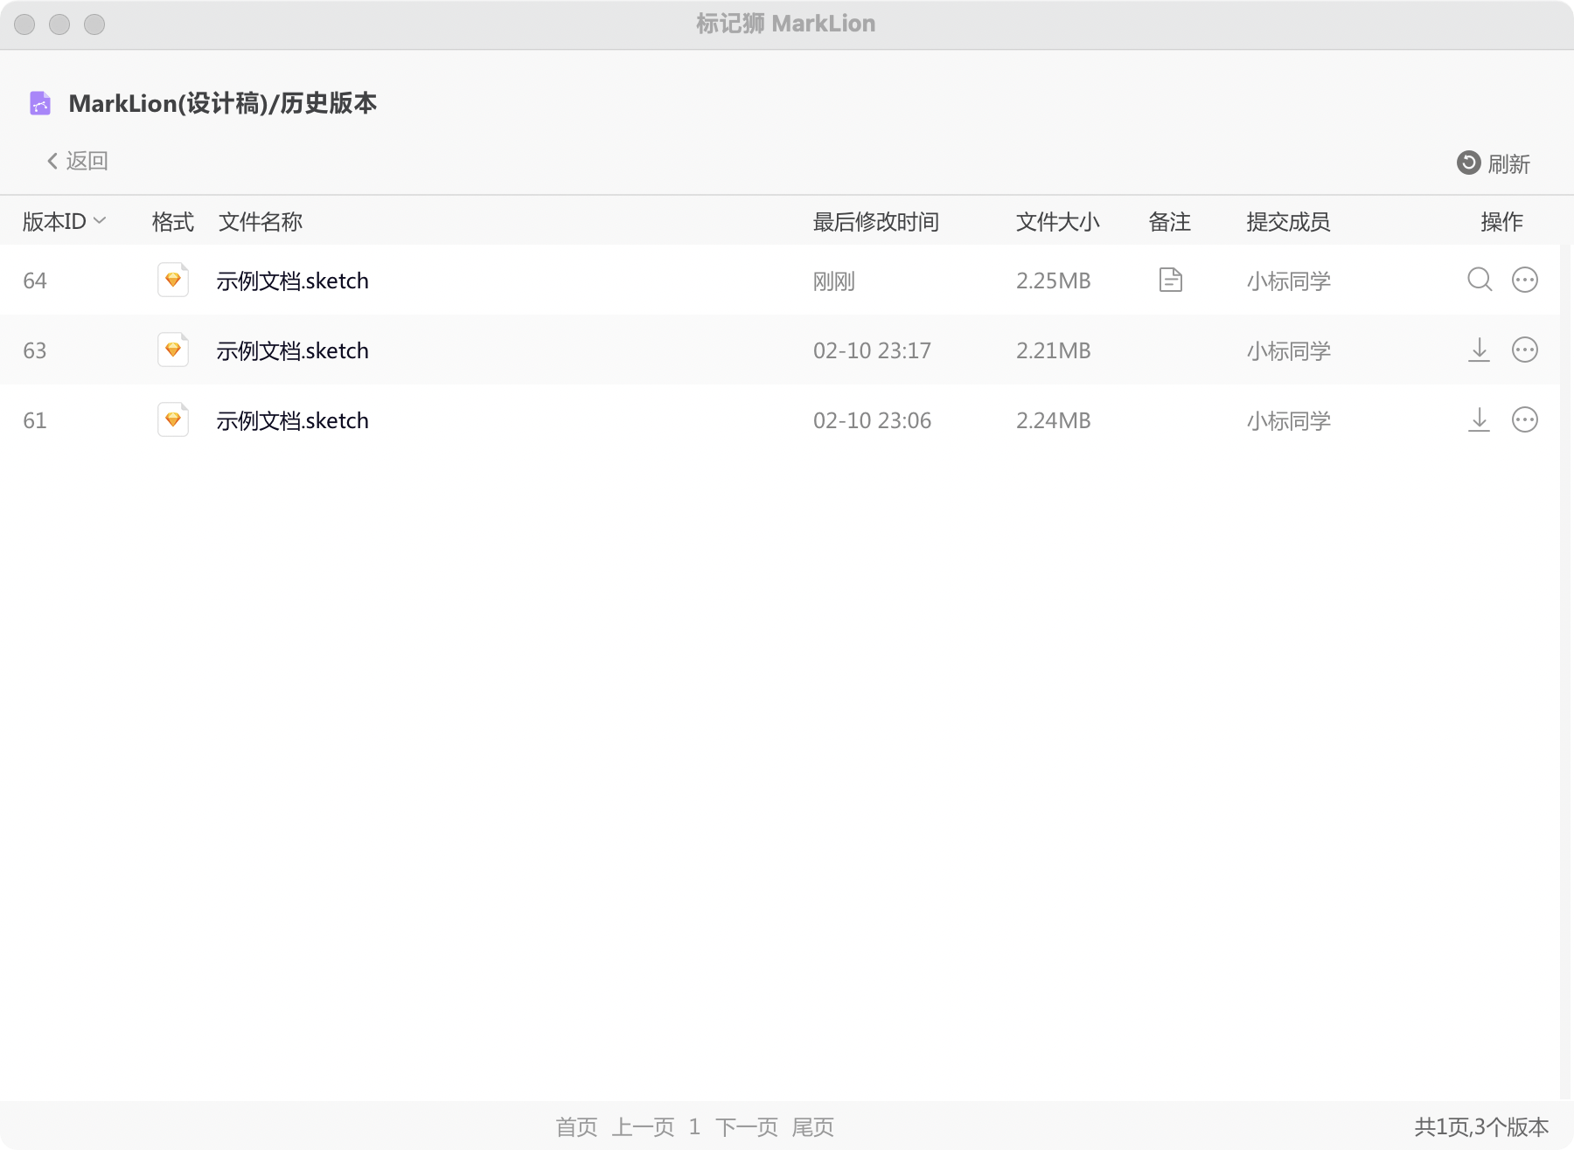This screenshot has height=1150, width=1574.
Task: Jump to last page via 尾页
Action: [812, 1127]
